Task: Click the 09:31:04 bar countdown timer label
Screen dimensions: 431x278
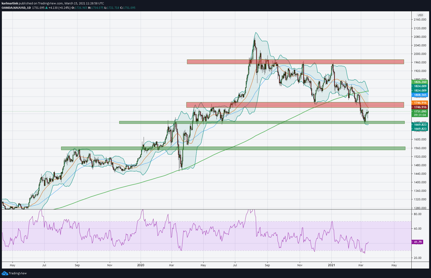Action: (420, 115)
